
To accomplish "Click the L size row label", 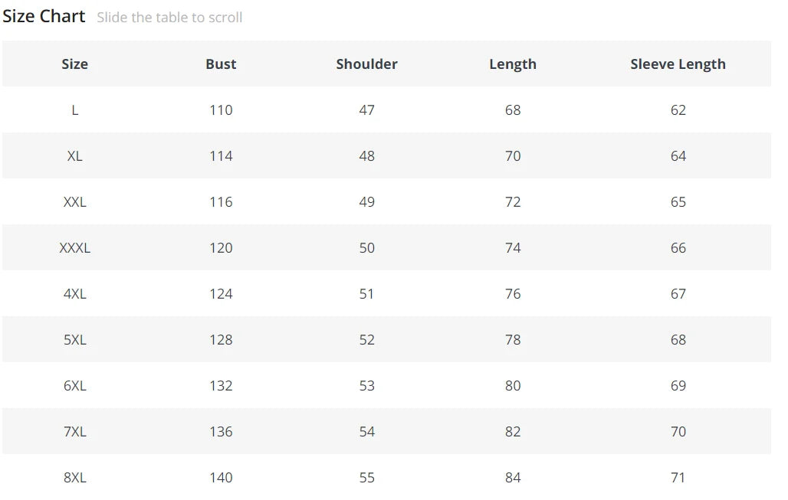I will 74,110.
